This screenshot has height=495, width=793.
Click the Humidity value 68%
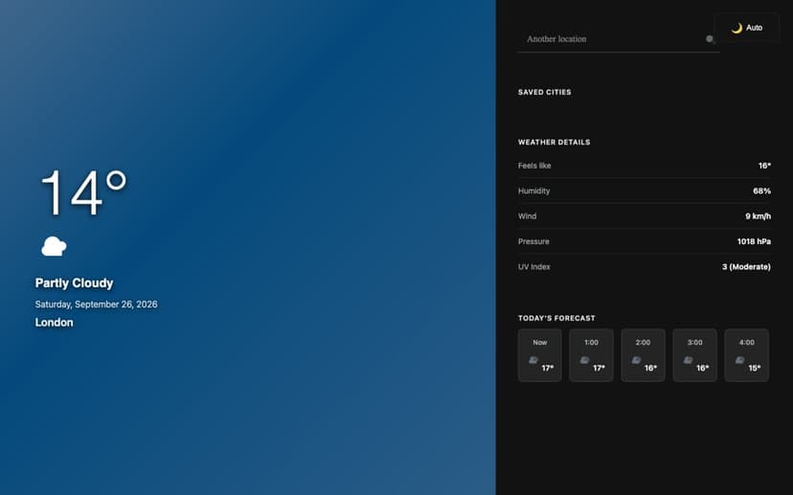pos(762,191)
